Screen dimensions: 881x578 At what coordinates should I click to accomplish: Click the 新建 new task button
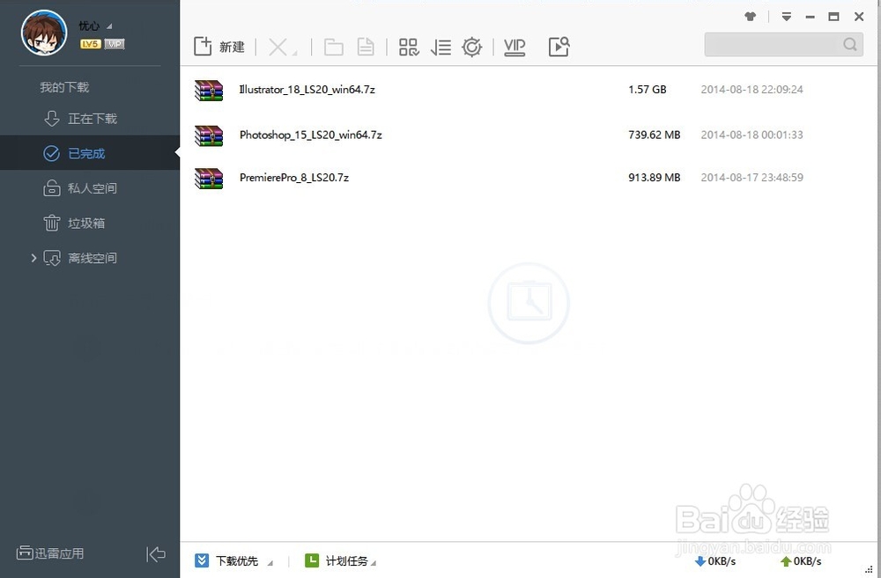(219, 47)
